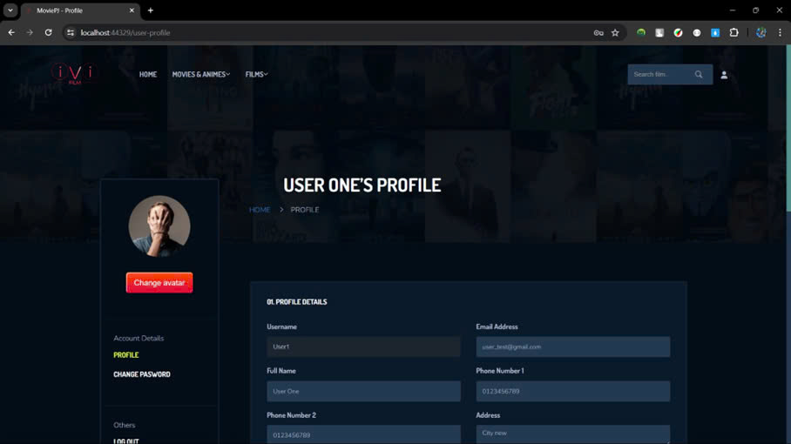The image size is (791, 444).
Task: Open Chrome three-dot menu
Action: click(780, 33)
